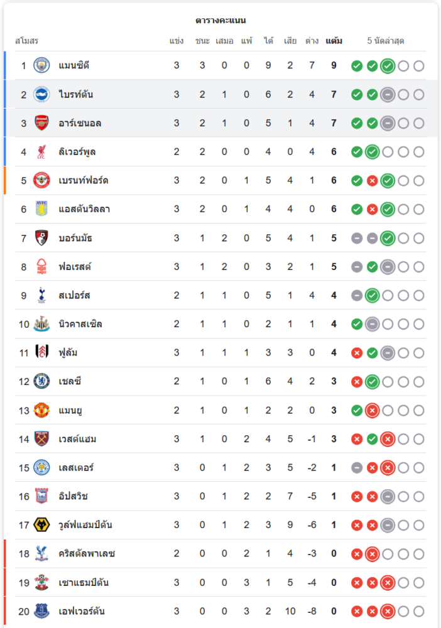The height and width of the screenshot is (628, 441).
Task: Click the Liverpool club crest icon
Action: (x=41, y=152)
